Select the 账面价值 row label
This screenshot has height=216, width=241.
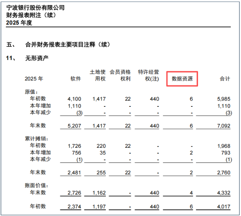36,186
